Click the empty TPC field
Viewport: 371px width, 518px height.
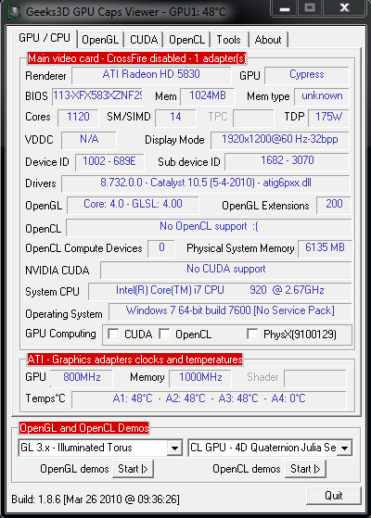click(253, 118)
